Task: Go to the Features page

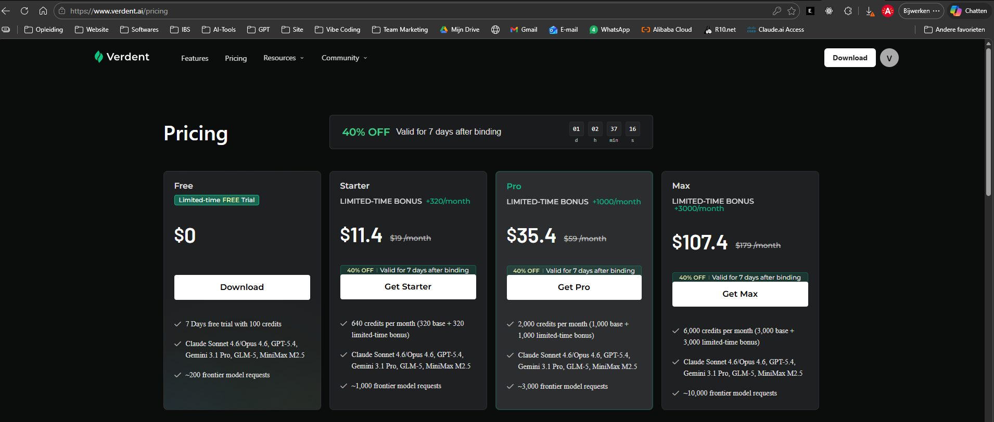Action: (195, 58)
